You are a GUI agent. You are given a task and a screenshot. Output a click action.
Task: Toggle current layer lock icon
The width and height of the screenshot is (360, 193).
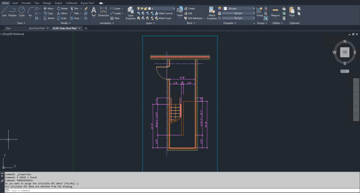tap(146, 9)
